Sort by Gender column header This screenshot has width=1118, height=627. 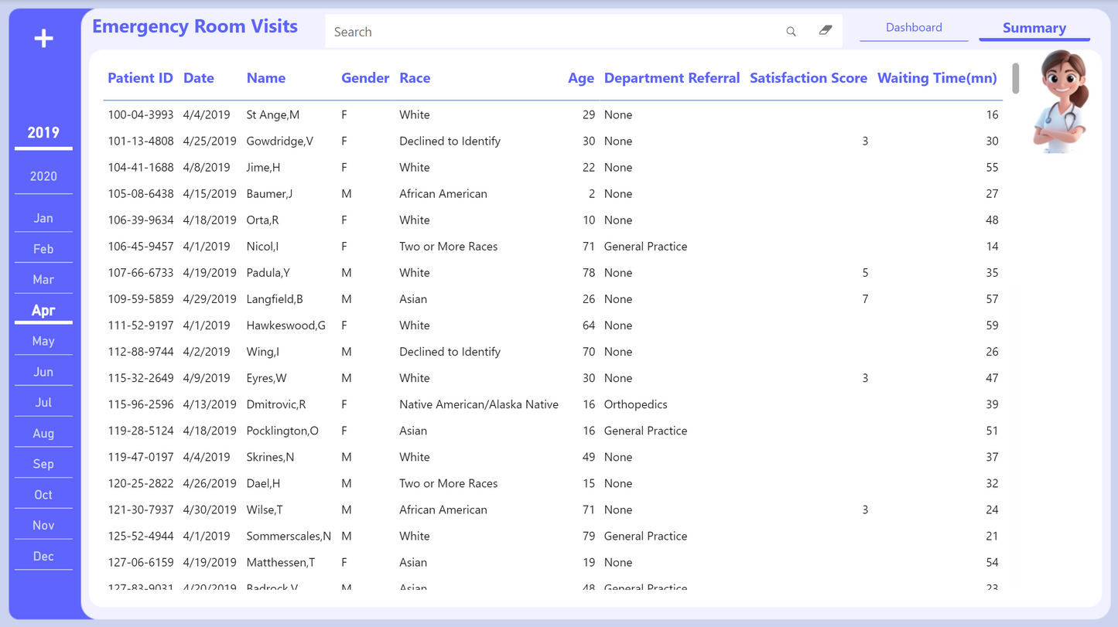(365, 78)
